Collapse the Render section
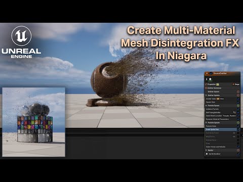Image resolution: width=243 pixels, height=182 pixels. point(206,150)
